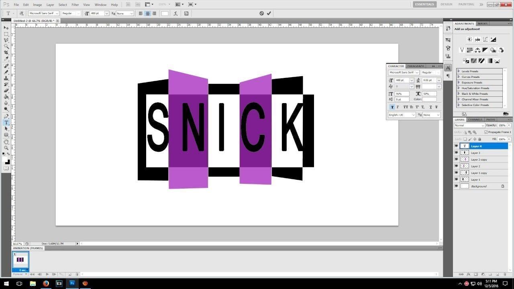Open anti-aliasing dropdown in options bar
Viewport: 514px width, 289px height.
[132, 13]
